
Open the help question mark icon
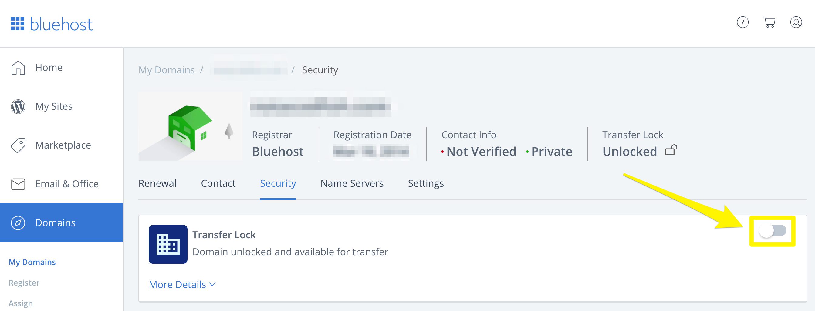[x=742, y=22]
